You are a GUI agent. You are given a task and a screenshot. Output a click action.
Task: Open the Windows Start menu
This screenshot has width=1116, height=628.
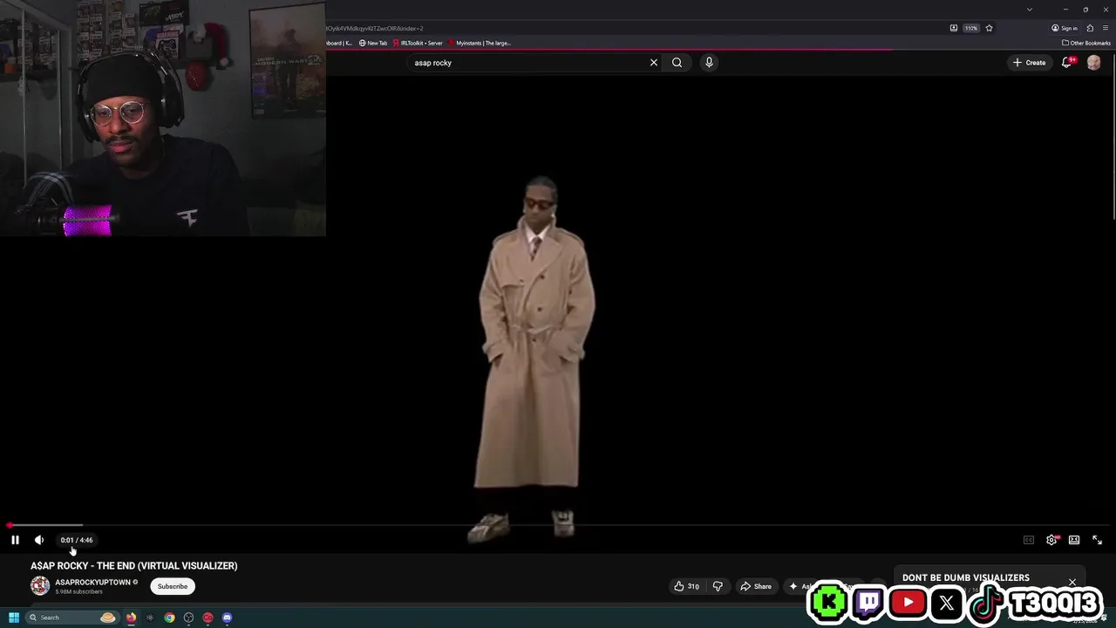[14, 618]
